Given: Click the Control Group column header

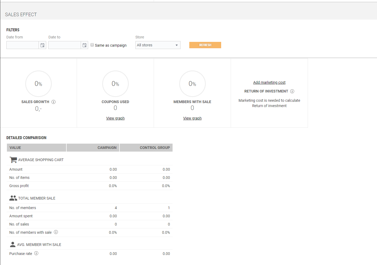Looking at the screenshot, I should pyautogui.click(x=146, y=148).
